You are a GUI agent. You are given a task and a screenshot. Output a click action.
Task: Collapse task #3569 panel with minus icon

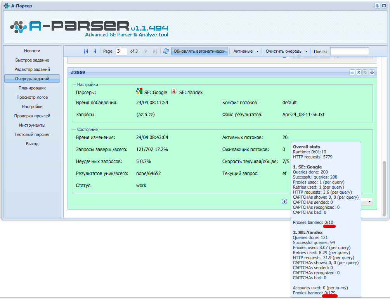352,72
